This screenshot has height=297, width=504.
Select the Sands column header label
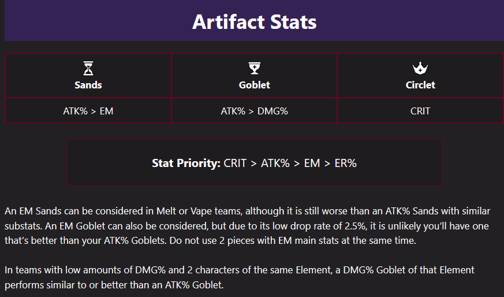coord(88,85)
